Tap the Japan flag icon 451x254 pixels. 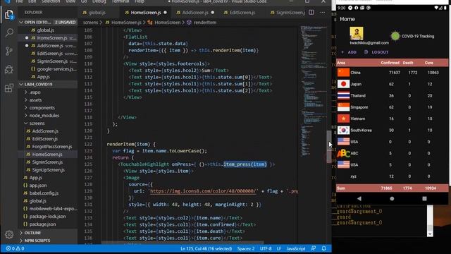click(343, 84)
